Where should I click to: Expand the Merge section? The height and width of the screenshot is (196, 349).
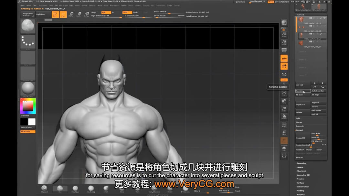point(299,122)
